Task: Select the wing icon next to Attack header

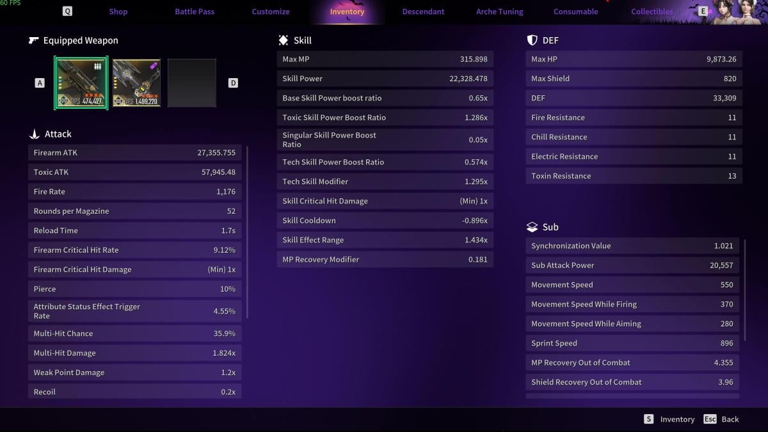Action: click(35, 134)
